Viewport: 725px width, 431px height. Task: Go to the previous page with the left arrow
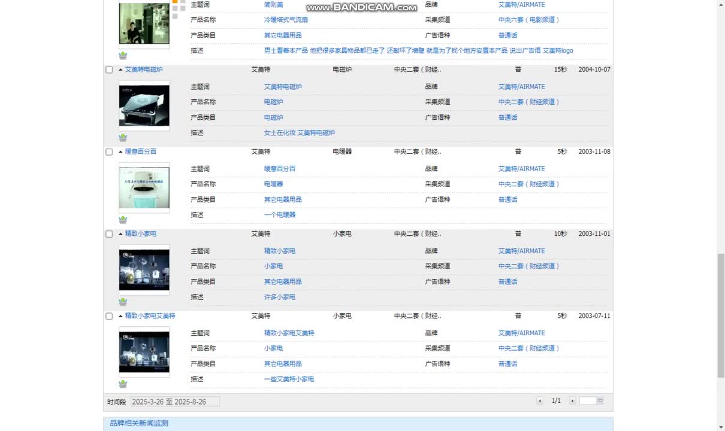(x=540, y=401)
